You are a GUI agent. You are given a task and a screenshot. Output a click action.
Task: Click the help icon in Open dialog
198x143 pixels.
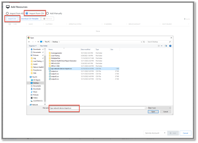(170, 46)
